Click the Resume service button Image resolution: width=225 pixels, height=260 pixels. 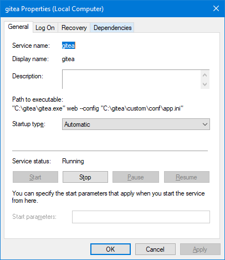187,177
